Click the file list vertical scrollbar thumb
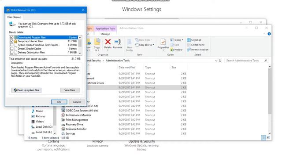This screenshot has width=282, height=158. click(269, 91)
